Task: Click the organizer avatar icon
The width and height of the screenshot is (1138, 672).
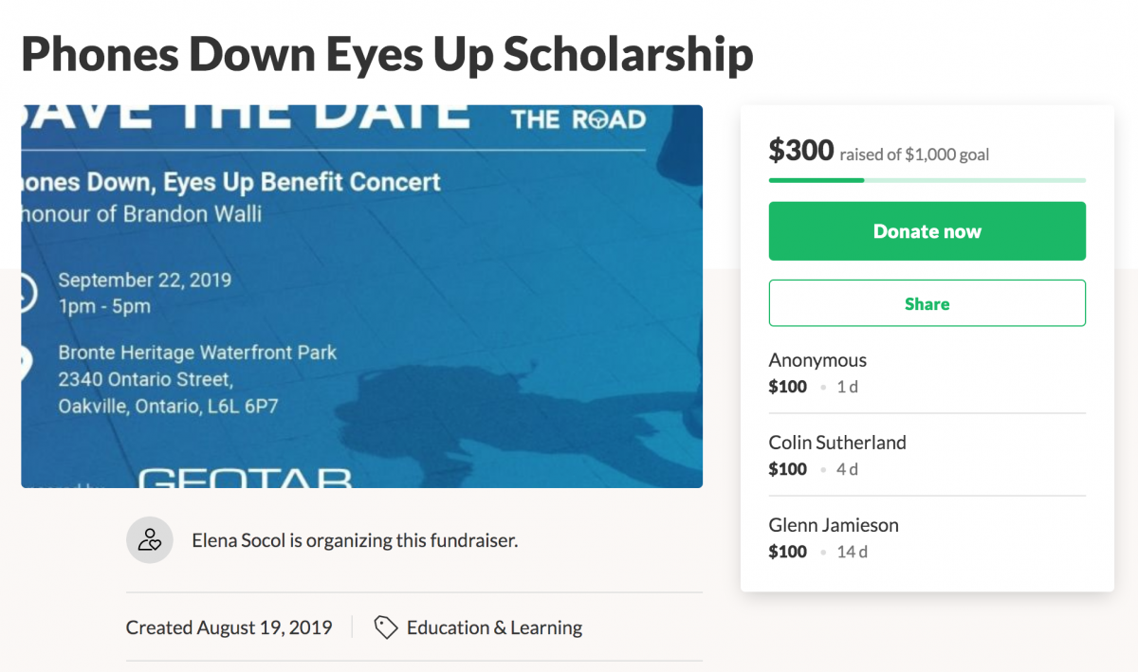Action: 150,540
